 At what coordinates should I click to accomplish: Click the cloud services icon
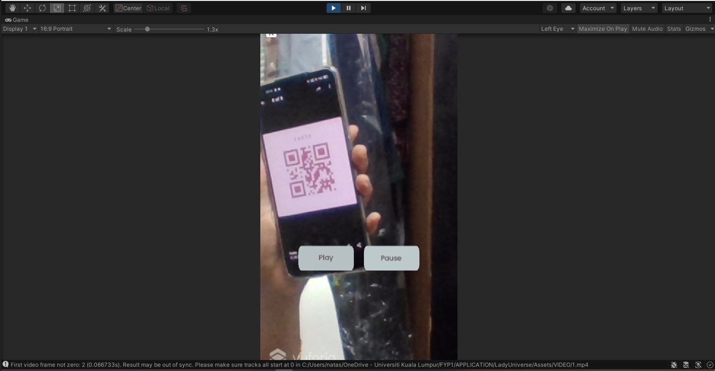point(568,8)
